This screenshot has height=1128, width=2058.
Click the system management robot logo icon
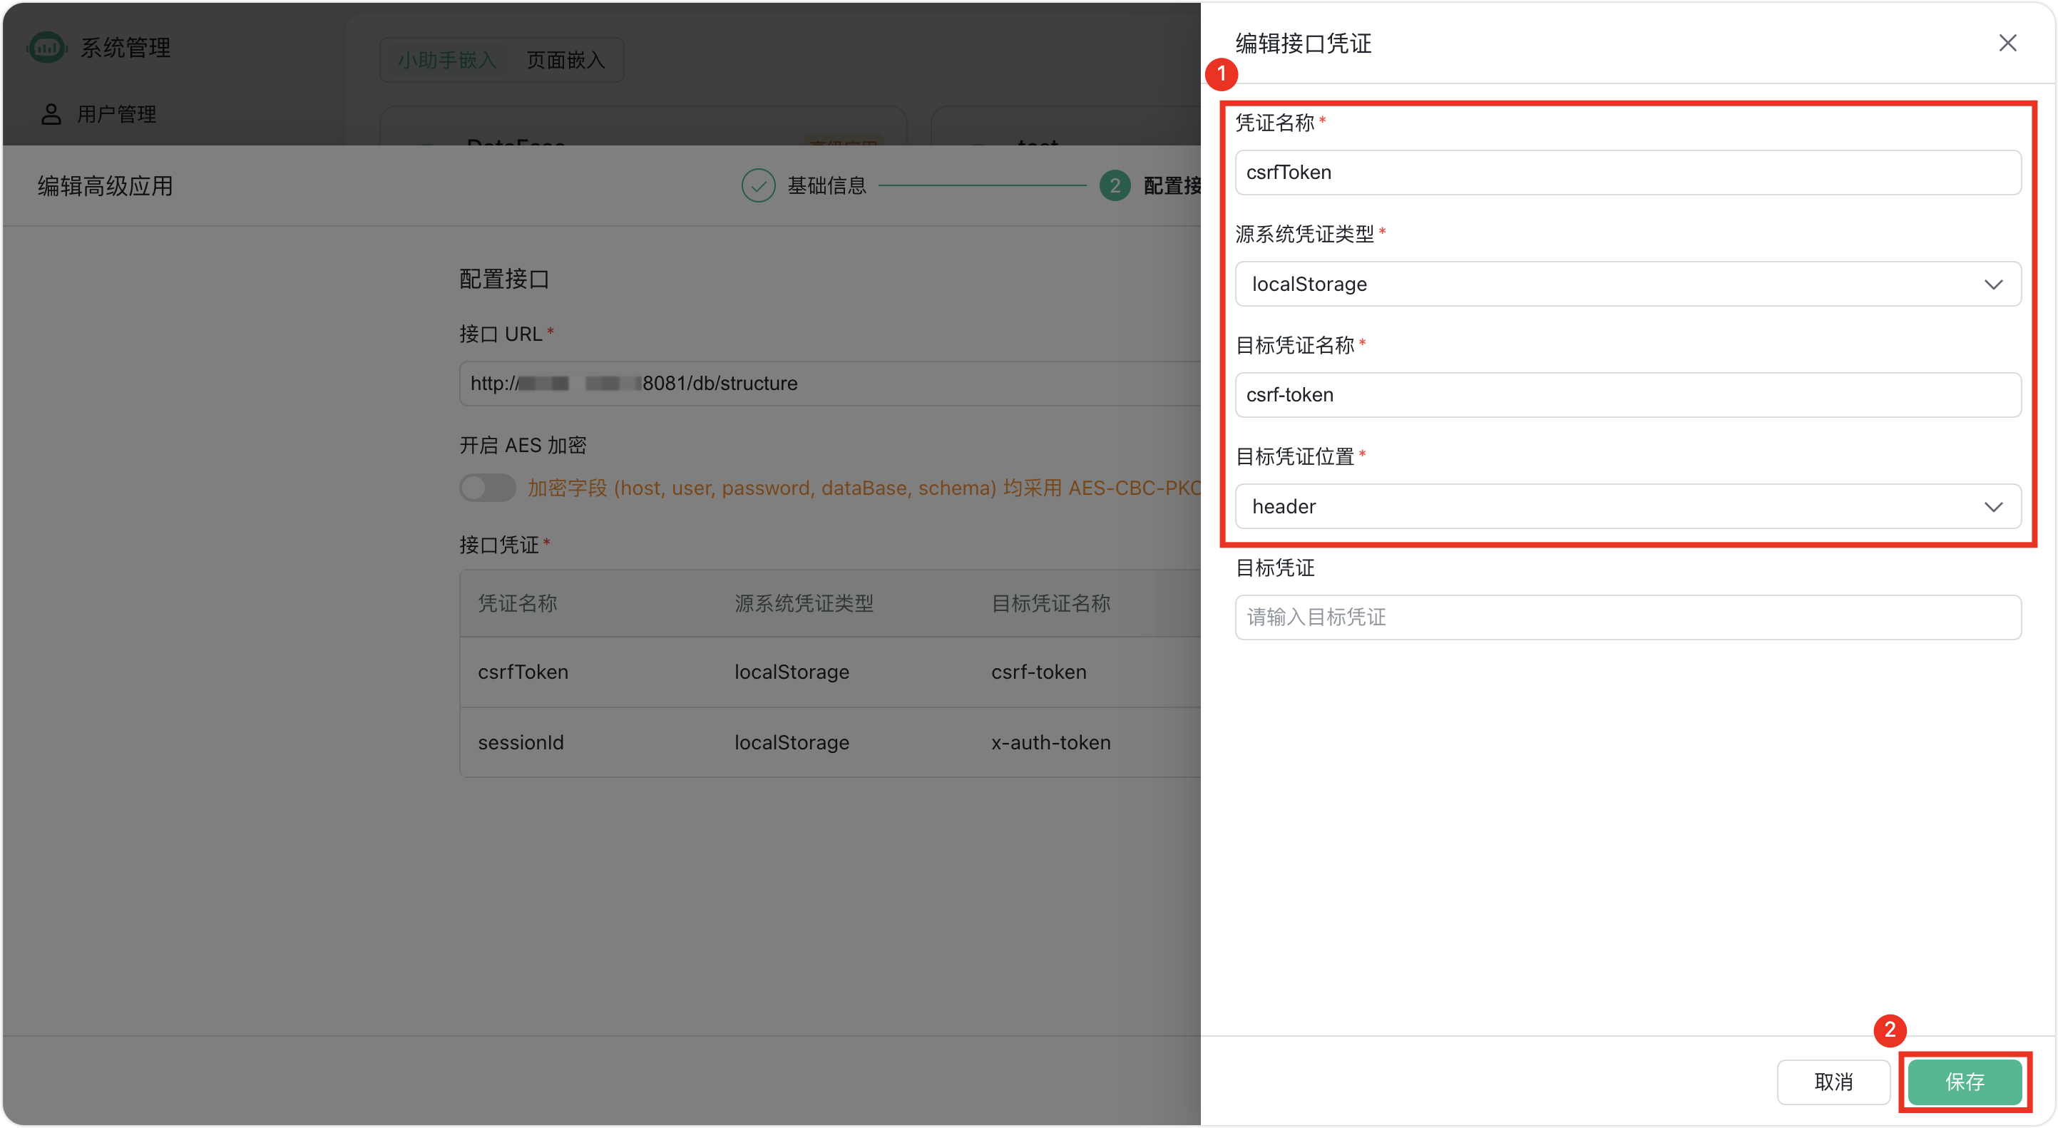[x=46, y=47]
